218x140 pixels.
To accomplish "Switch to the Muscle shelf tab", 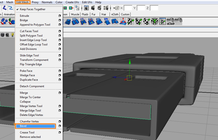I will (x=75, y=14).
